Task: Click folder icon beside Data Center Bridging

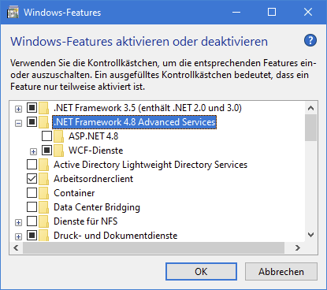Action: [x=44, y=207]
